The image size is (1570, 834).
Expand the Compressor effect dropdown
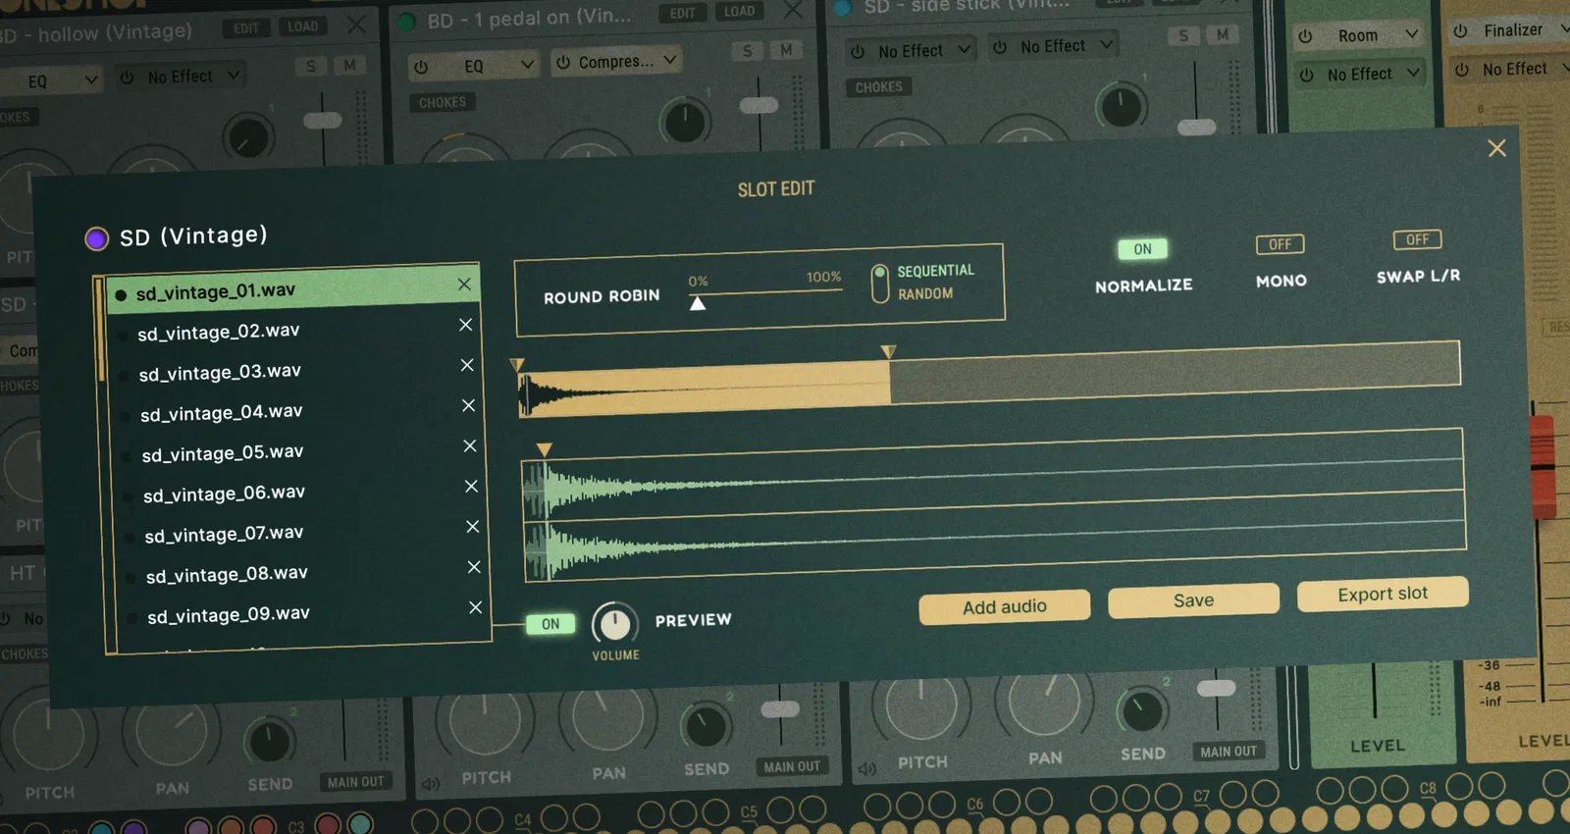click(x=669, y=60)
